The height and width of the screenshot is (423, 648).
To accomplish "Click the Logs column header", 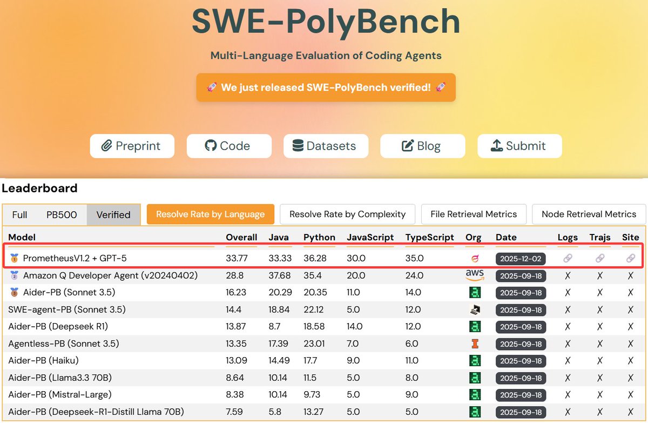I will pyautogui.click(x=568, y=237).
